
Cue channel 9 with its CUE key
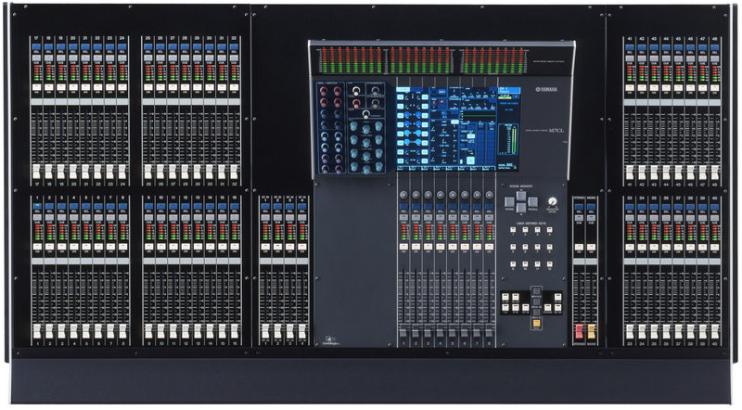[x=148, y=217]
